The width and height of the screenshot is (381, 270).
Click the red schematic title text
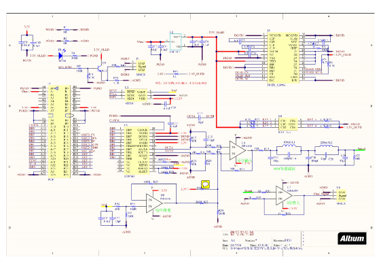242,233
